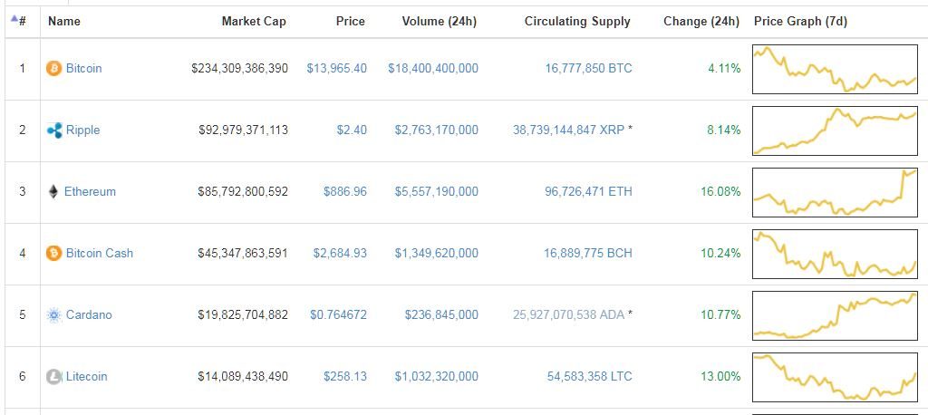Open Bitcoin's 7-day price graph
Image resolution: width=928 pixels, height=415 pixels.
(x=835, y=69)
